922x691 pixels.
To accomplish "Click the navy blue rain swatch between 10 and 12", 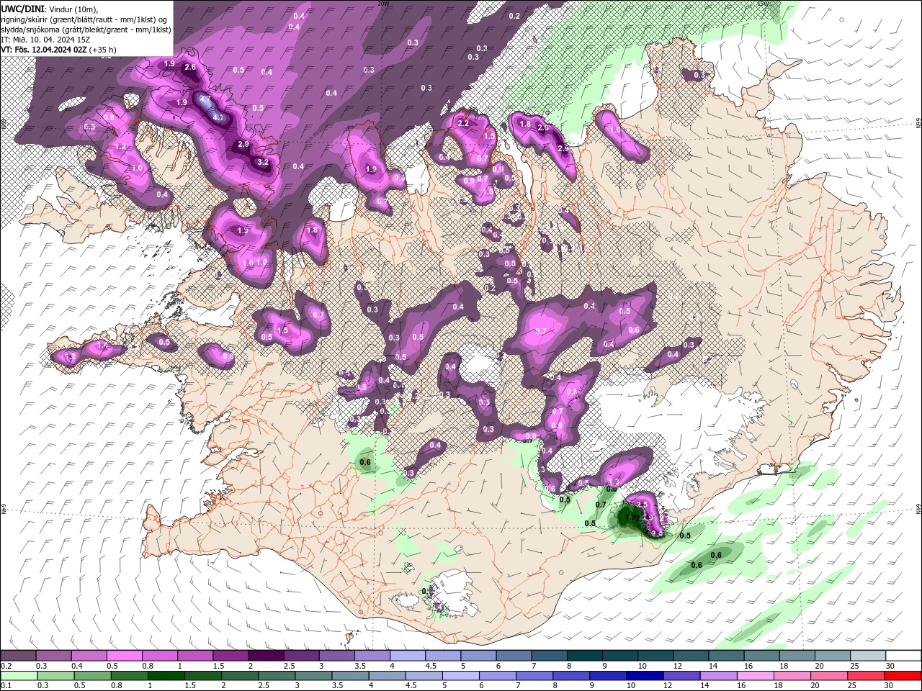I will [644, 676].
